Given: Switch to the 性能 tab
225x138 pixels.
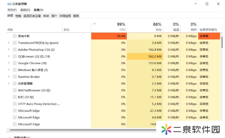Looking at the screenshot, I should click(18, 16).
